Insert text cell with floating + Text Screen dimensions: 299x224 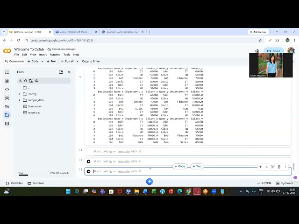[x=197, y=166]
